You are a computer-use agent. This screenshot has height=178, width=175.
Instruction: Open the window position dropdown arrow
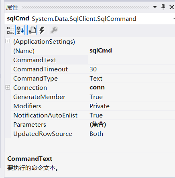coord(155,7)
